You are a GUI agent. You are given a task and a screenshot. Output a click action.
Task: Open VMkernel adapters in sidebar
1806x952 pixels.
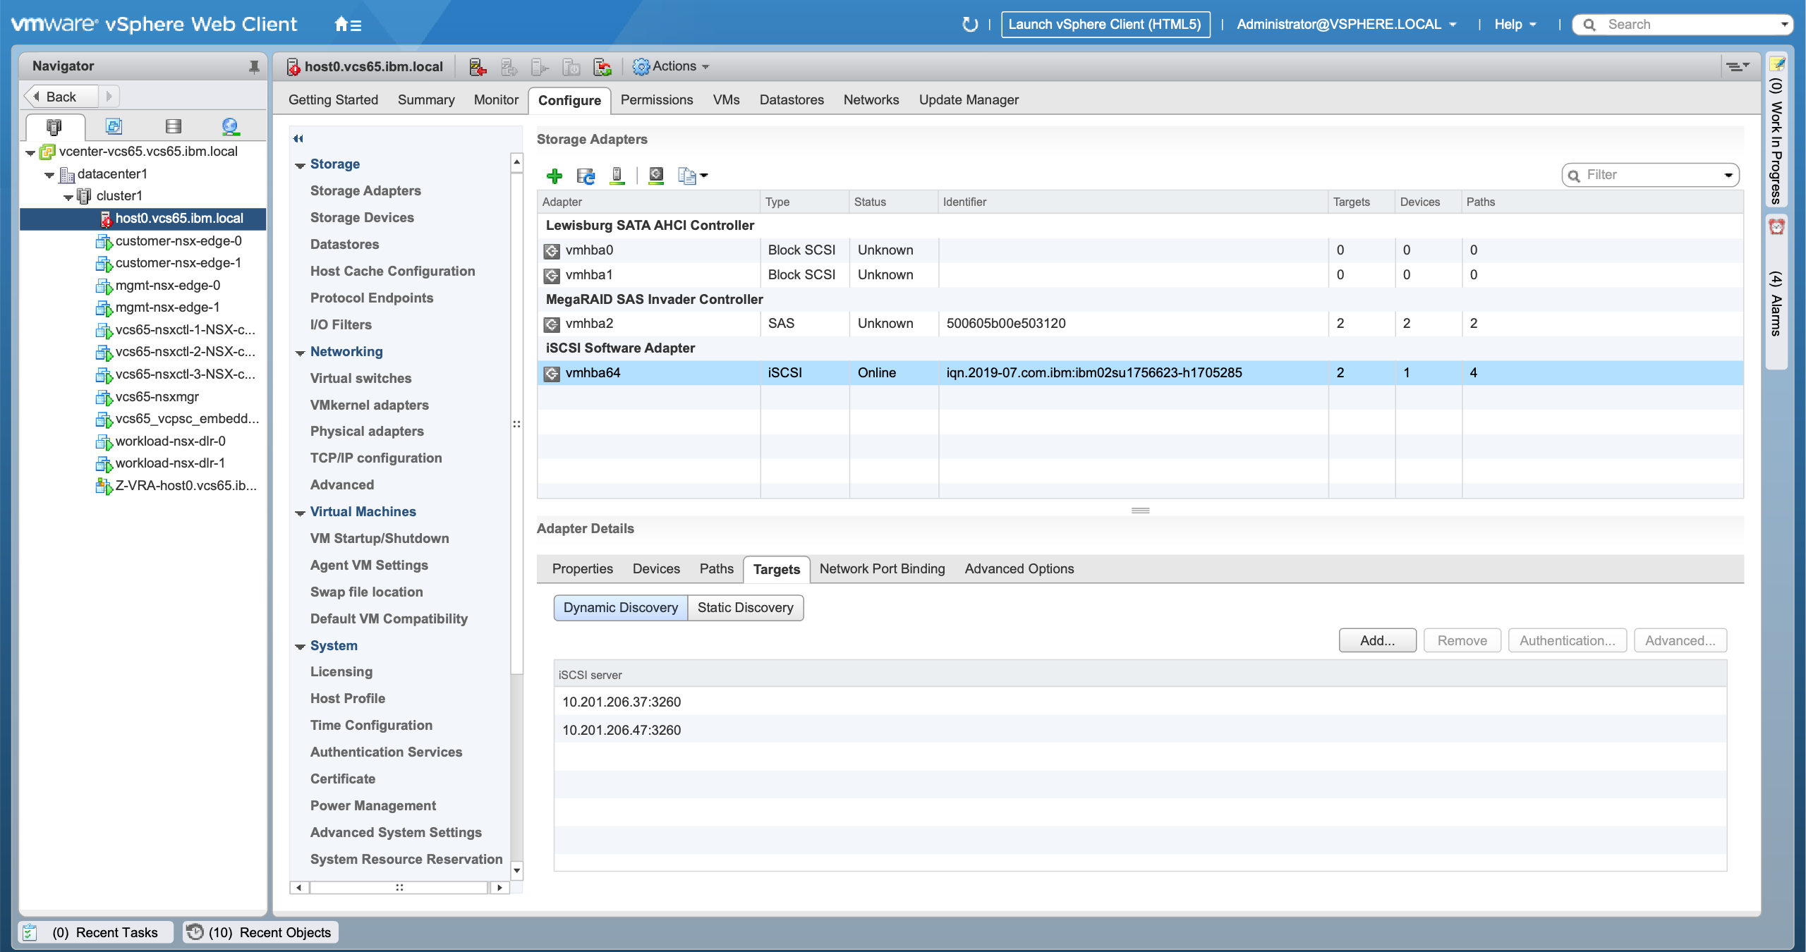click(369, 405)
